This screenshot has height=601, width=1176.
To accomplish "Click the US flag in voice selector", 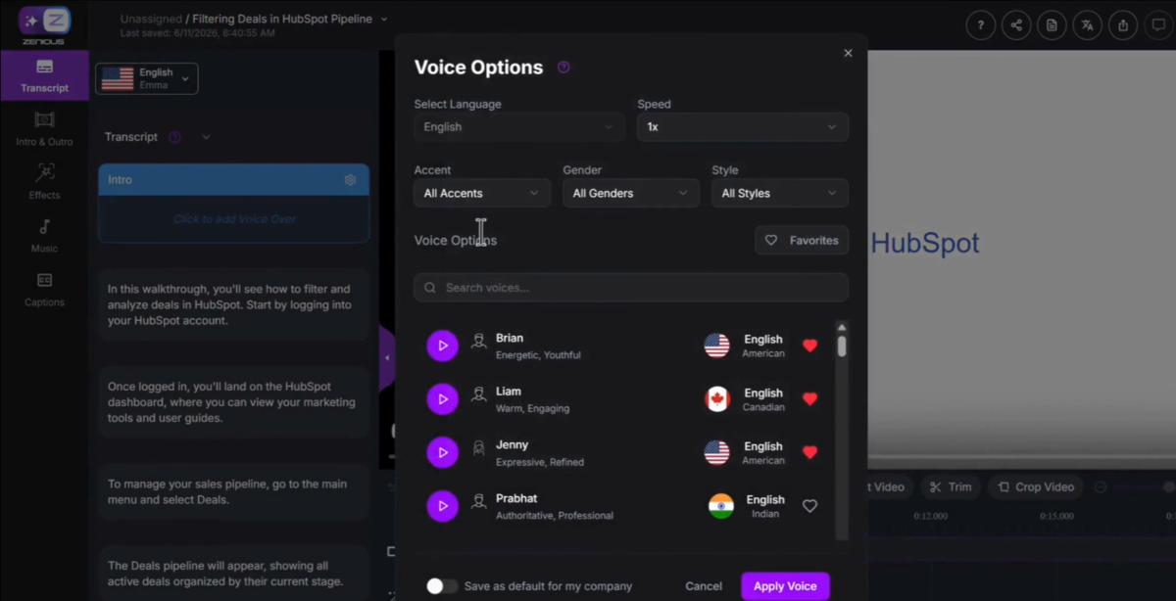I will 118,78.
